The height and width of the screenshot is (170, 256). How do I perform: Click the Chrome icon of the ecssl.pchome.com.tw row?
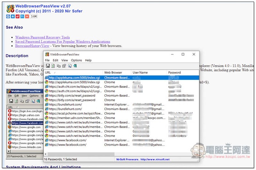[47, 113]
